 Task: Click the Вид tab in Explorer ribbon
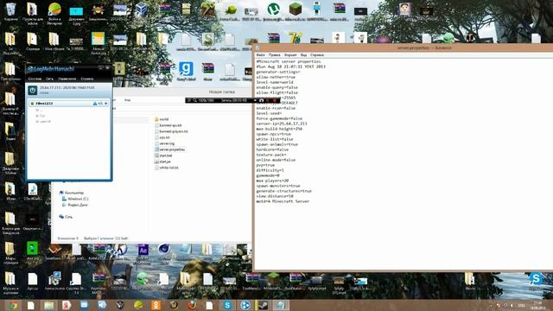click(x=127, y=100)
